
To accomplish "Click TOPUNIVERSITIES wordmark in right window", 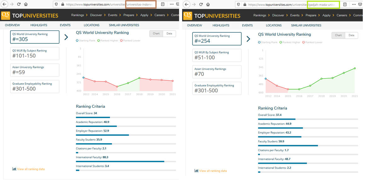I will click(217, 16).
